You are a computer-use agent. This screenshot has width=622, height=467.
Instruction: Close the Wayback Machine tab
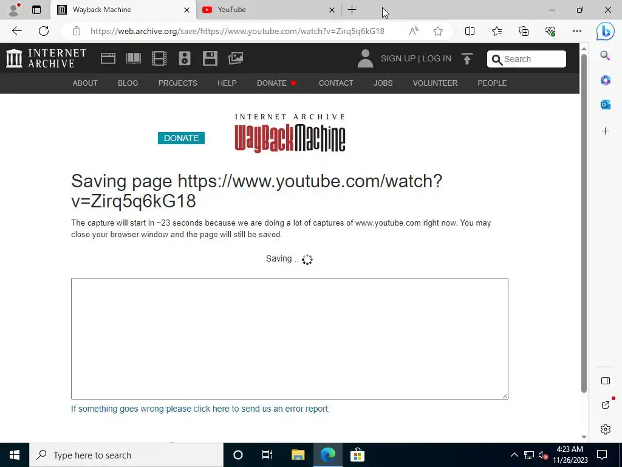point(186,10)
